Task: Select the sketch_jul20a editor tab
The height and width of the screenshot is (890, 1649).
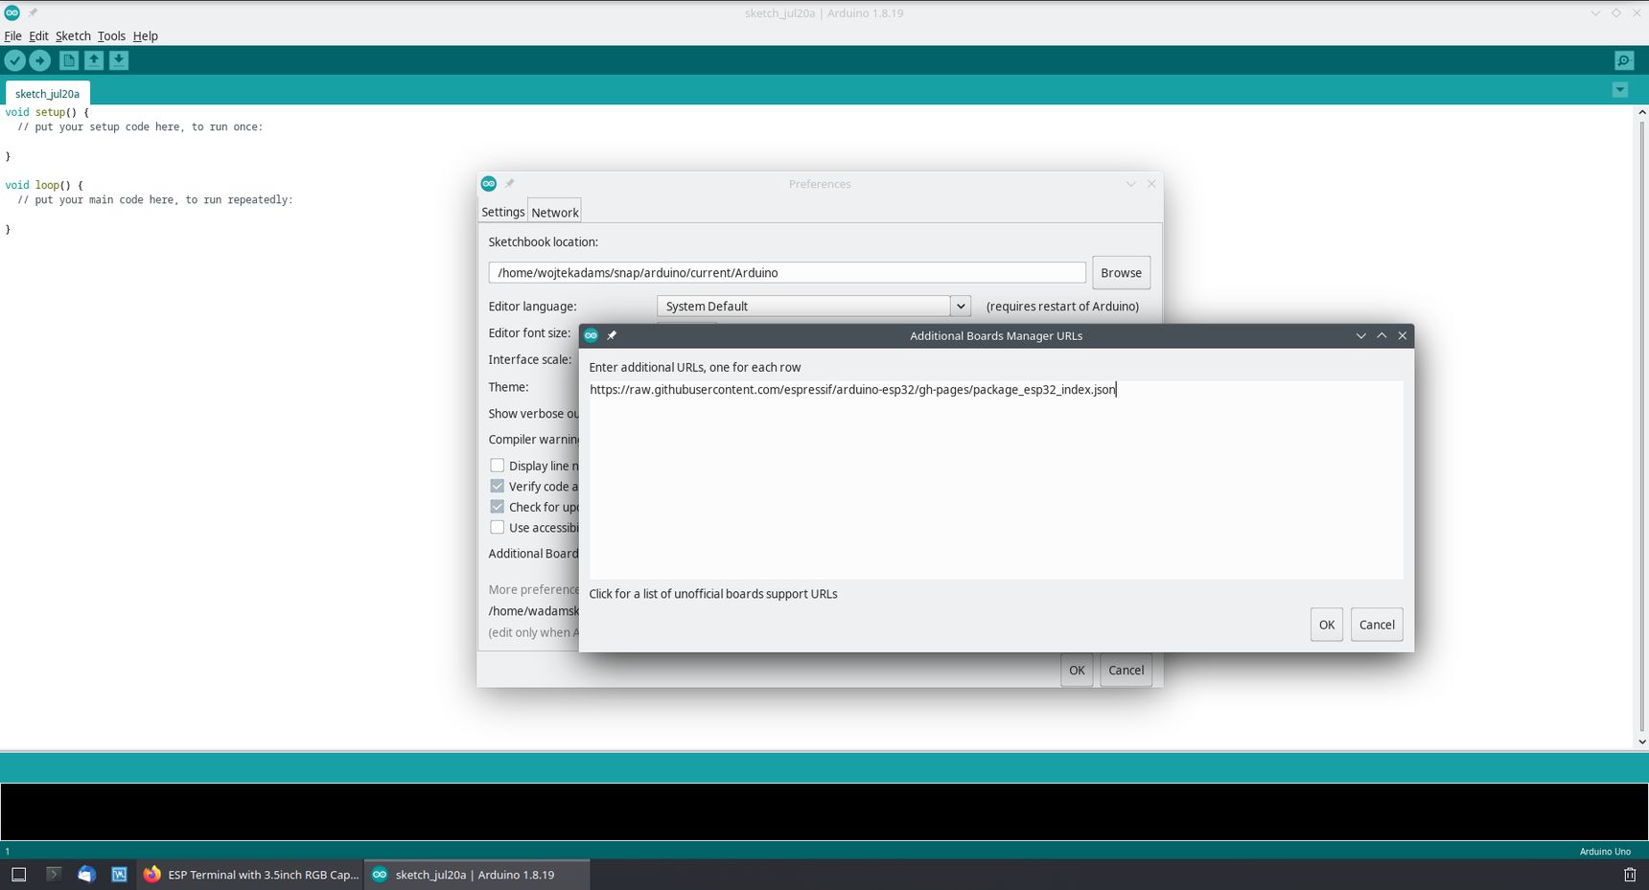Action: point(48,94)
